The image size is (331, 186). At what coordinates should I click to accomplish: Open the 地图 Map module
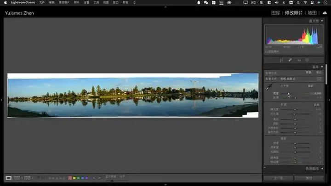(x=312, y=13)
